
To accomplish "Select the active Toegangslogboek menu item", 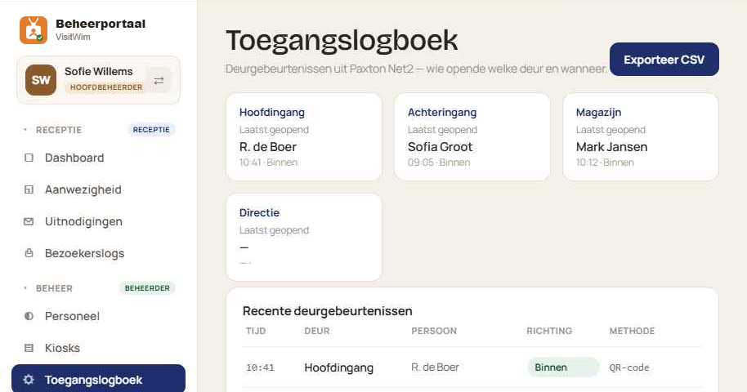I will 98,379.
